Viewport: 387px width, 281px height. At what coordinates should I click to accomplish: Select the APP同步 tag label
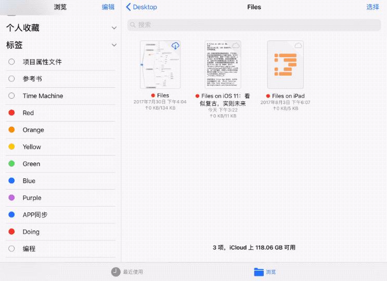tap(35, 215)
